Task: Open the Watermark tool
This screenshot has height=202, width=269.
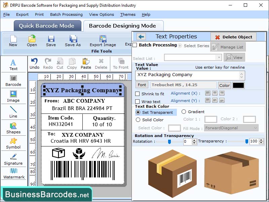Action: tap(13, 174)
